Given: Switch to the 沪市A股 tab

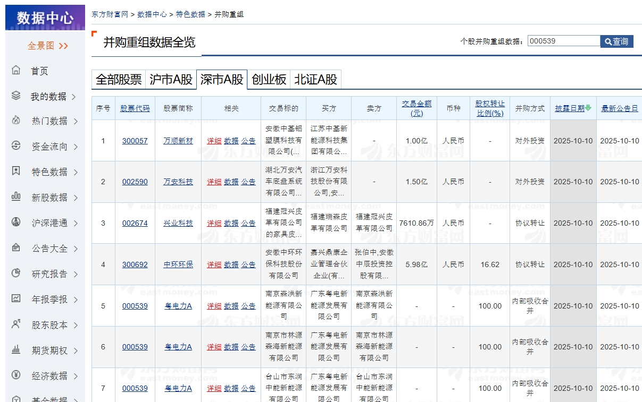Looking at the screenshot, I should (171, 80).
